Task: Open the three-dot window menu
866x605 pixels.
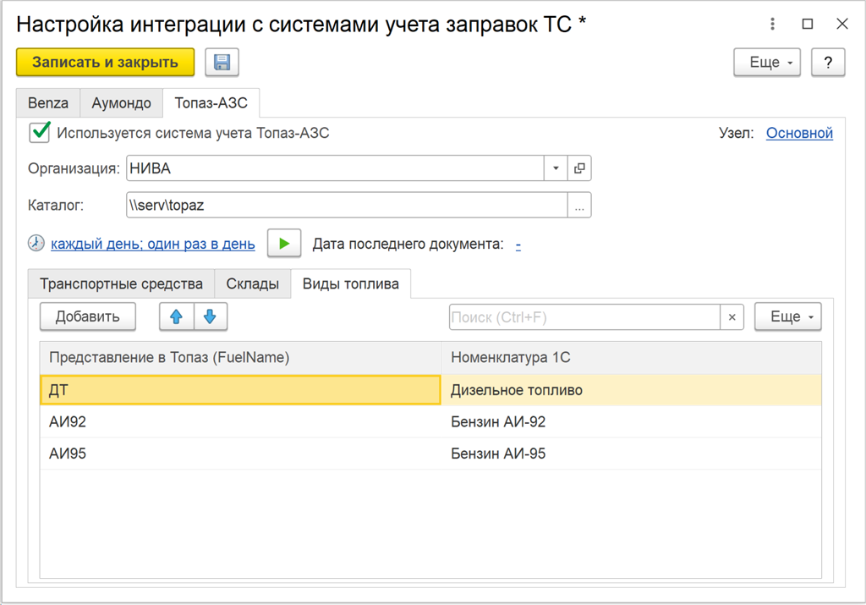Action: click(773, 25)
